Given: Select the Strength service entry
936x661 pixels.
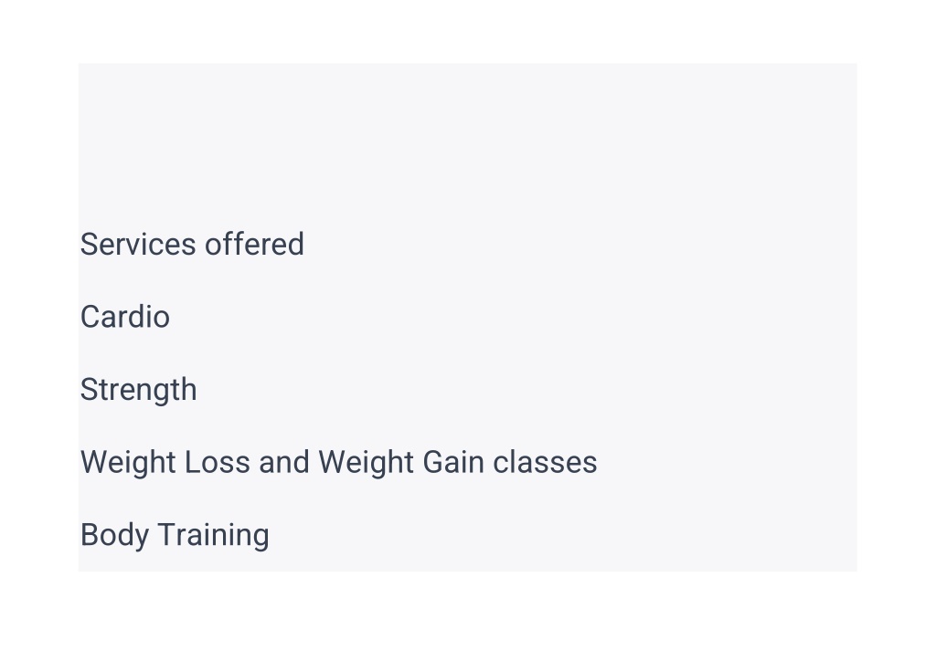Looking at the screenshot, I should [139, 390].
